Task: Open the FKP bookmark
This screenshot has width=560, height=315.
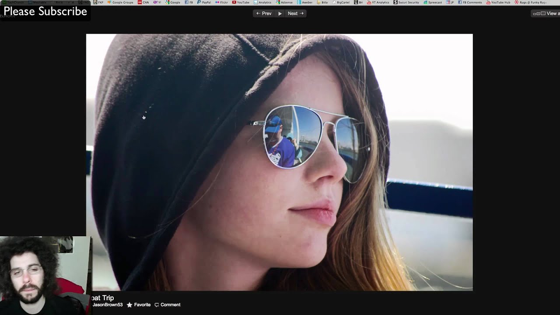Action: (x=98, y=2)
